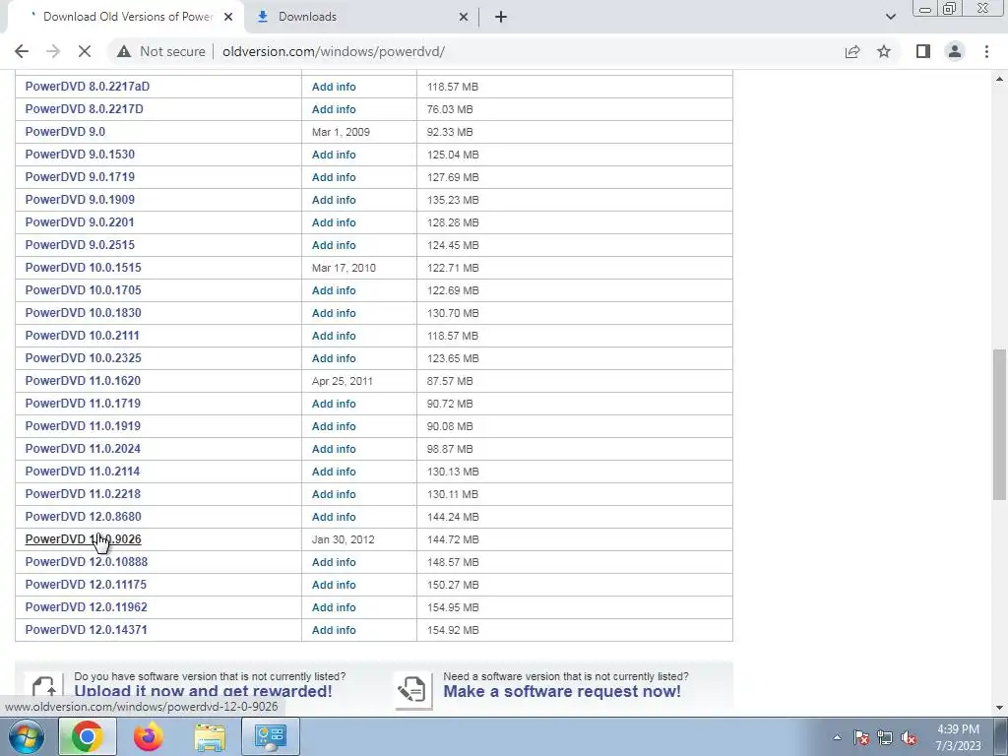The height and width of the screenshot is (756, 1008).
Task: Open Chrome's three-dot menu
Action: pyautogui.click(x=986, y=51)
